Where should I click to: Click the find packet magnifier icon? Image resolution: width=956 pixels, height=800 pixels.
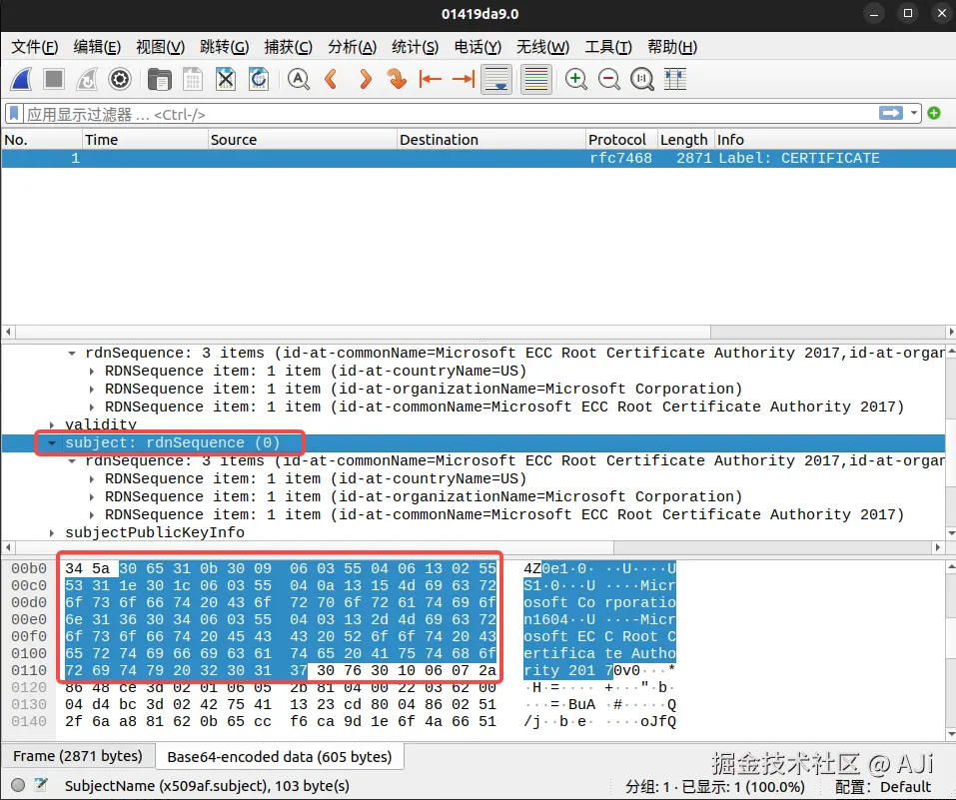(x=298, y=79)
